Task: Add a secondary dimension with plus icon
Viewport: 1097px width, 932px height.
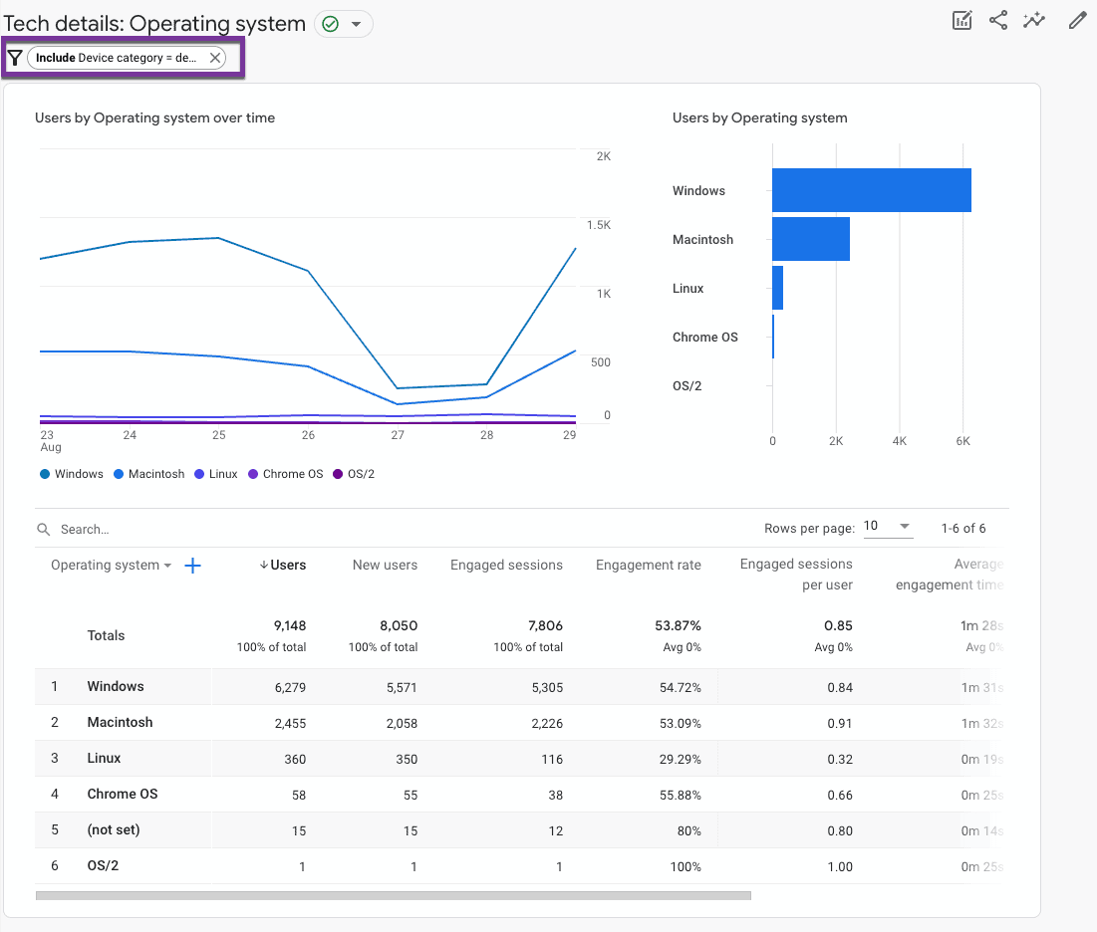Action: 192,566
